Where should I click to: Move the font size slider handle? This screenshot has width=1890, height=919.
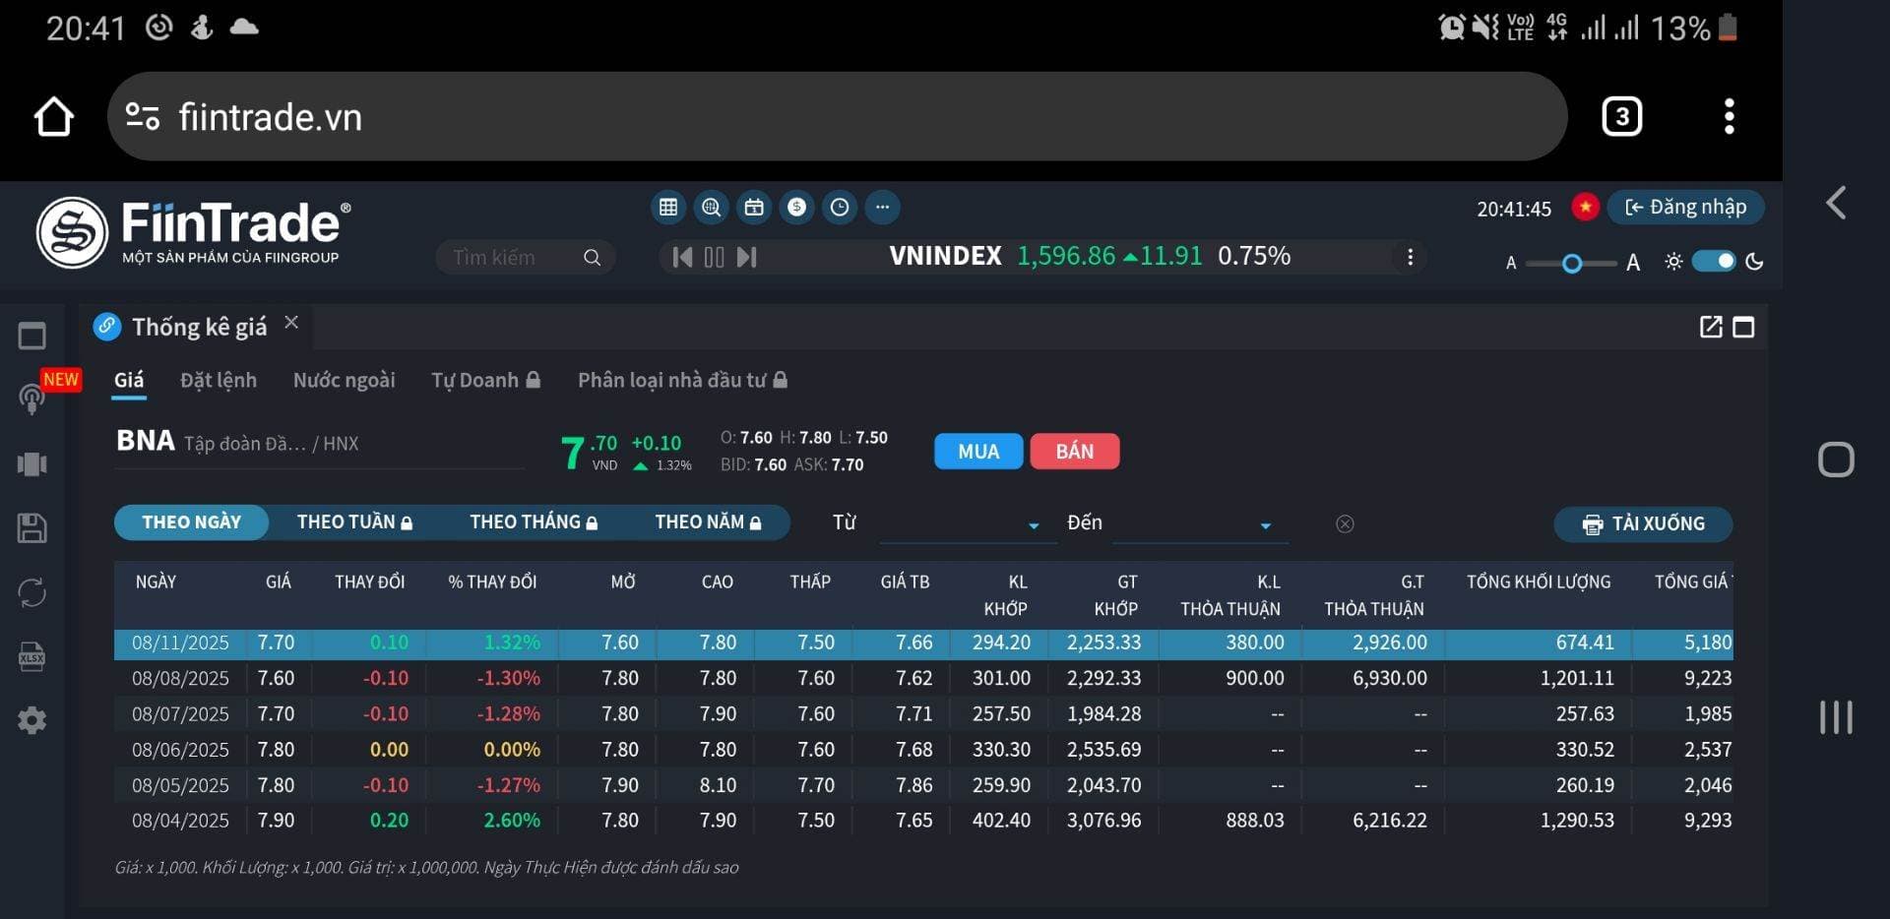point(1572,264)
